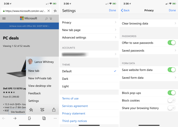
Task: Open Clear browsing data
Action: point(149,23)
